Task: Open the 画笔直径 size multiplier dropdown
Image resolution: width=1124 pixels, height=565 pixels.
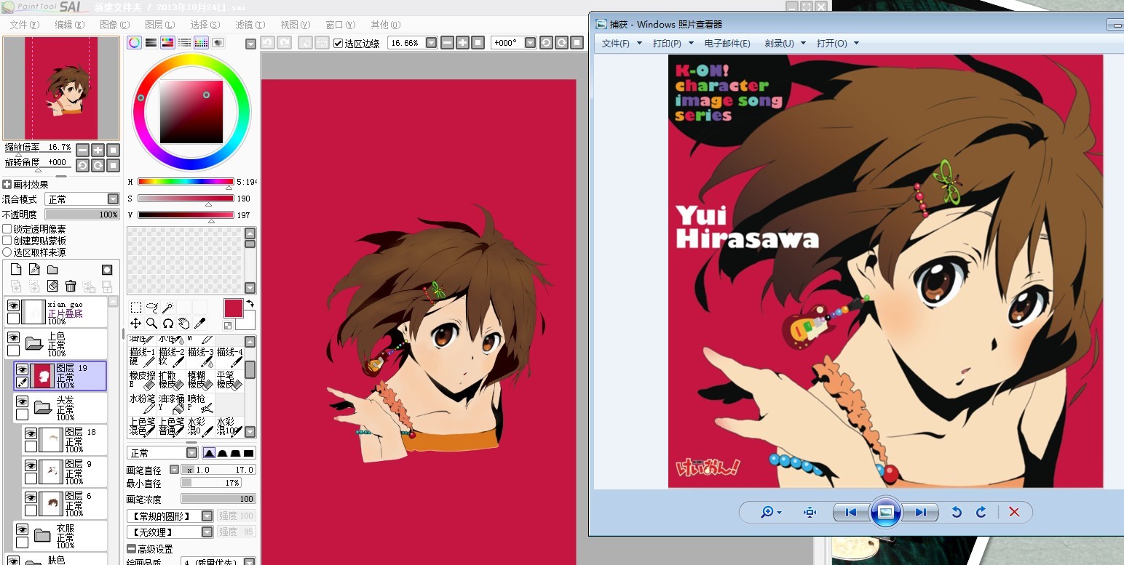Action: 174,470
